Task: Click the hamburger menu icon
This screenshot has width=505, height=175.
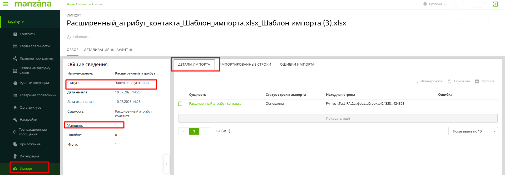Action: (x=5, y=4)
